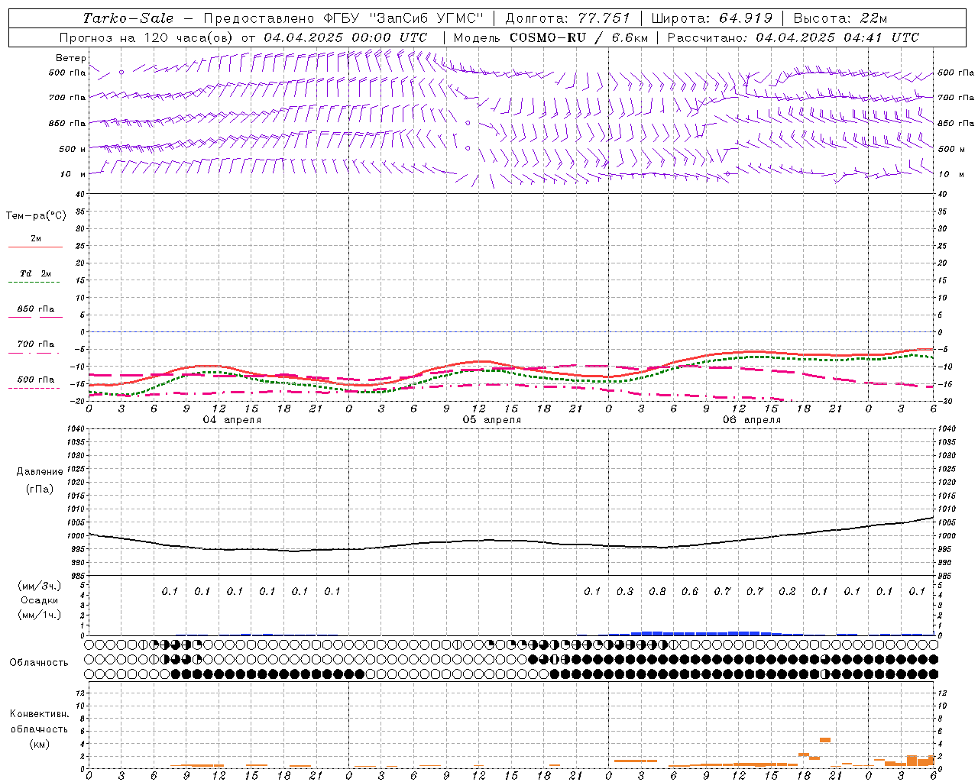Click the Широта: 64.919 value
This screenshot has height=782, width=978.
[x=712, y=18]
